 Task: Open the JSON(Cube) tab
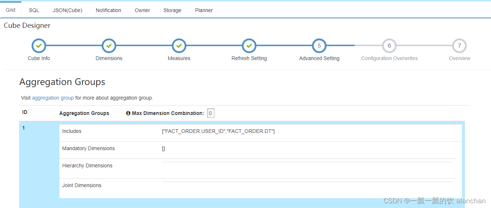pyautogui.click(x=68, y=10)
